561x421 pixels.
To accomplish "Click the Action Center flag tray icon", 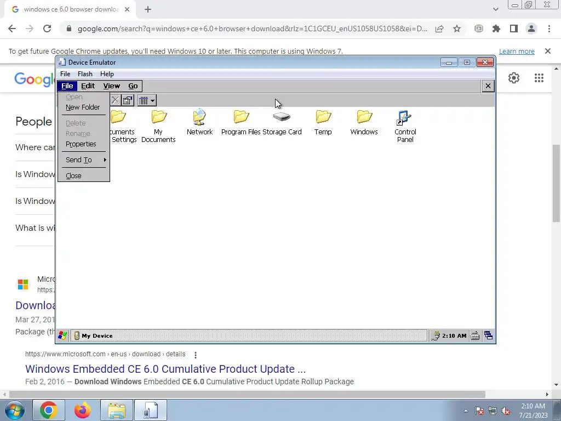I will 479,411.
